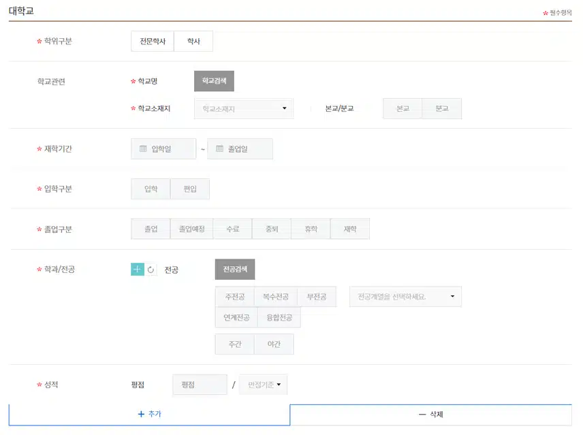Select 입학 admission type
Image resolution: width=583 pixels, height=435 pixels.
tap(151, 189)
